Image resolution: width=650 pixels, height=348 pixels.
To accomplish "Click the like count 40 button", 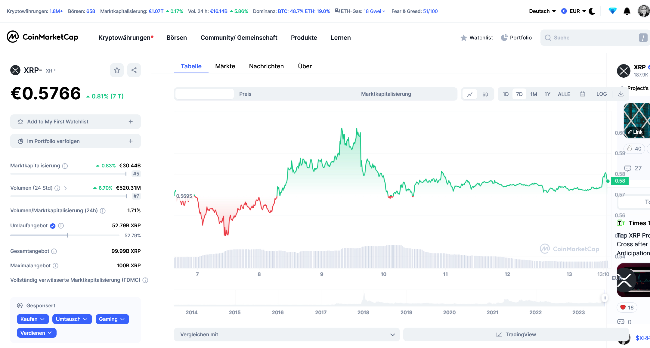I will pos(634,148).
